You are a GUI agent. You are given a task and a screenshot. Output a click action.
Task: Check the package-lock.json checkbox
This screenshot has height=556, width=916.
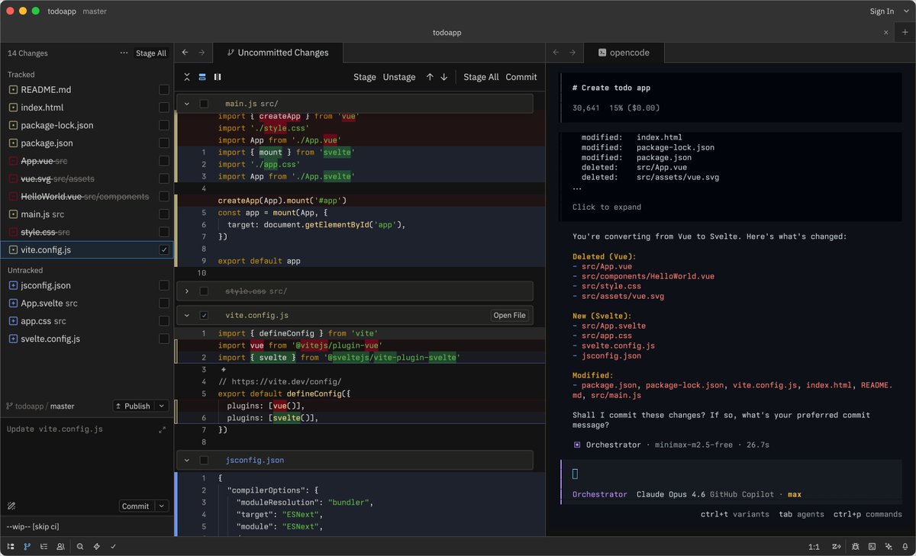pyautogui.click(x=164, y=125)
